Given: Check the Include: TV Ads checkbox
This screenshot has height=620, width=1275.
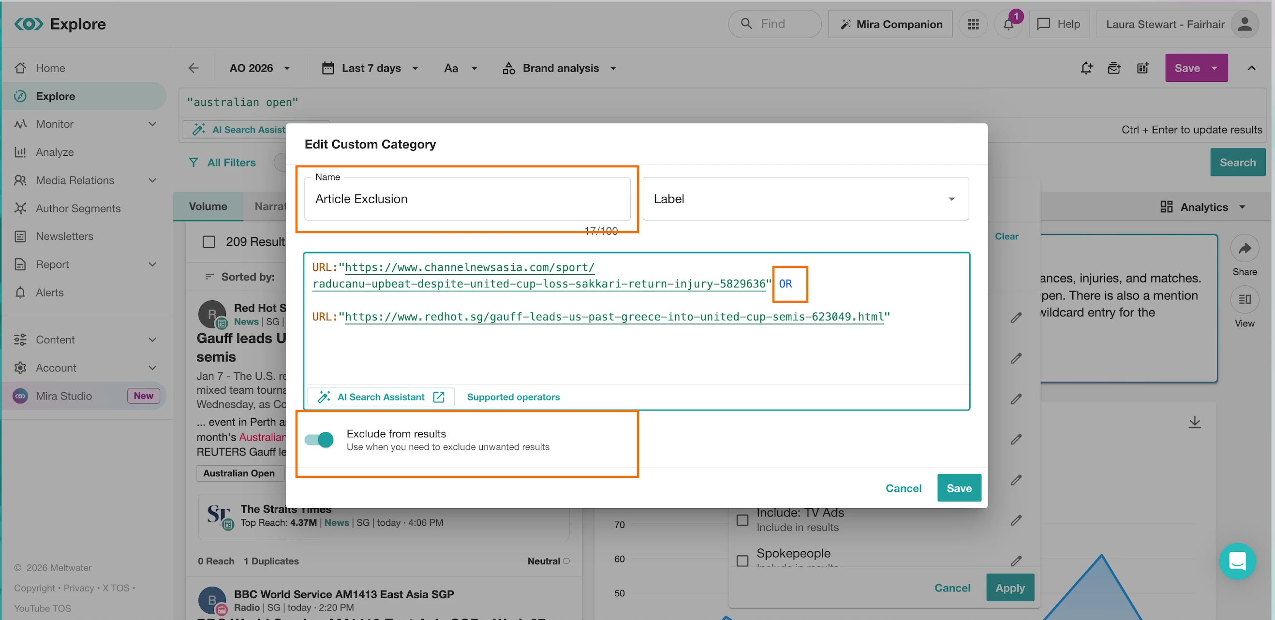Looking at the screenshot, I should 742,520.
